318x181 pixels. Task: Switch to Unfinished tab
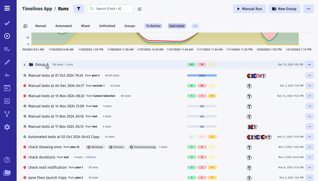107,26
